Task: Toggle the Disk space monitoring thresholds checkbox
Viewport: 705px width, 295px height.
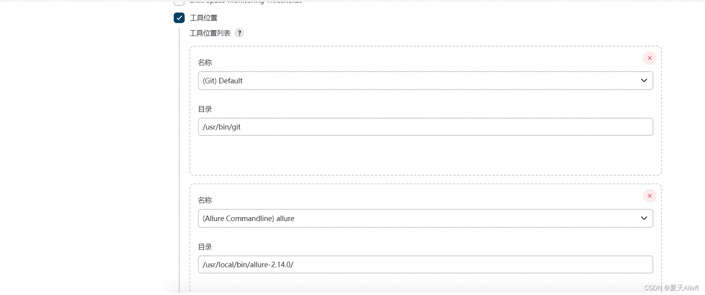Action: pyautogui.click(x=179, y=2)
